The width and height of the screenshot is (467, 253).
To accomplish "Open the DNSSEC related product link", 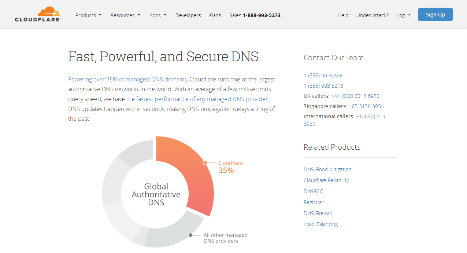I will [x=313, y=191].
